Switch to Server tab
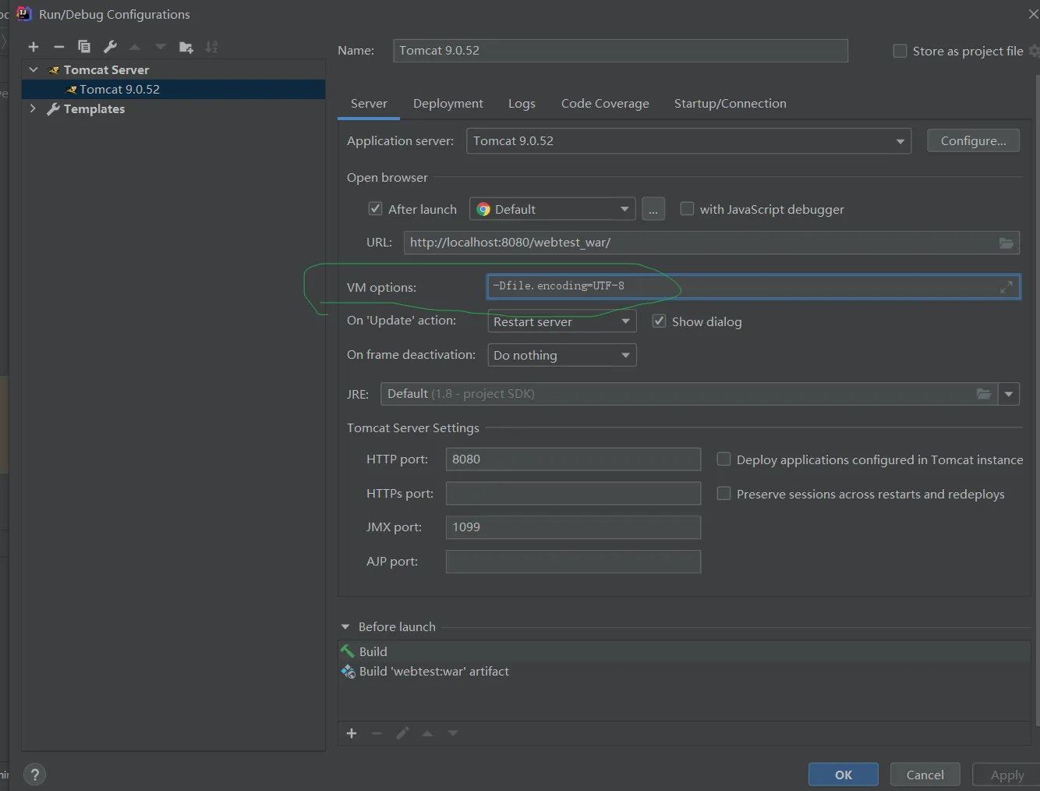Image resolution: width=1040 pixels, height=791 pixels. [369, 103]
